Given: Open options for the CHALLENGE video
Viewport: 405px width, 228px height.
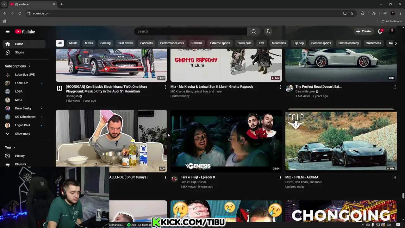Looking at the screenshot, I should click(x=165, y=178).
